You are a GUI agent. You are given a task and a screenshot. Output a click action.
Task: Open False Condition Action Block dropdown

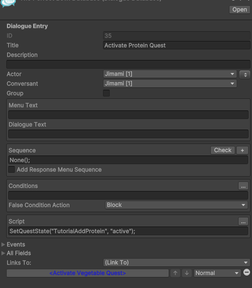(x=176, y=205)
